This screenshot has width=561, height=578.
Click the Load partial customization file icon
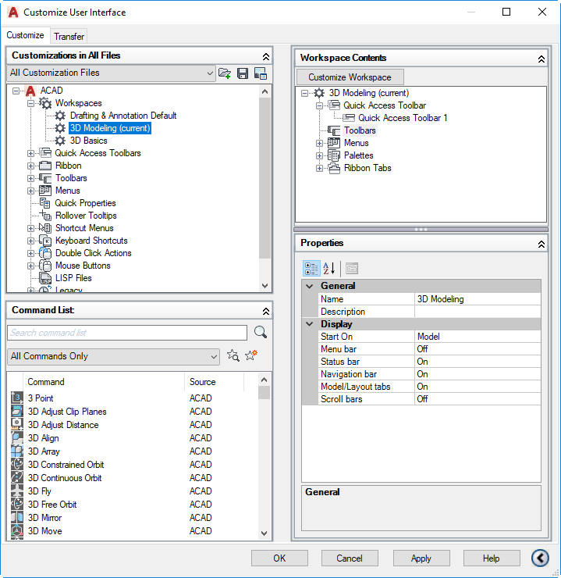pos(225,73)
